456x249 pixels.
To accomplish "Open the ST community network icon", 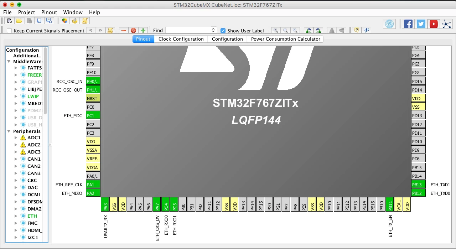I will click(446, 24).
